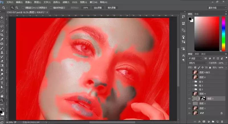Screen dimensions: 228x124
Task: Open the 线性光 blend mode dropdown
Action: click(198, 63)
